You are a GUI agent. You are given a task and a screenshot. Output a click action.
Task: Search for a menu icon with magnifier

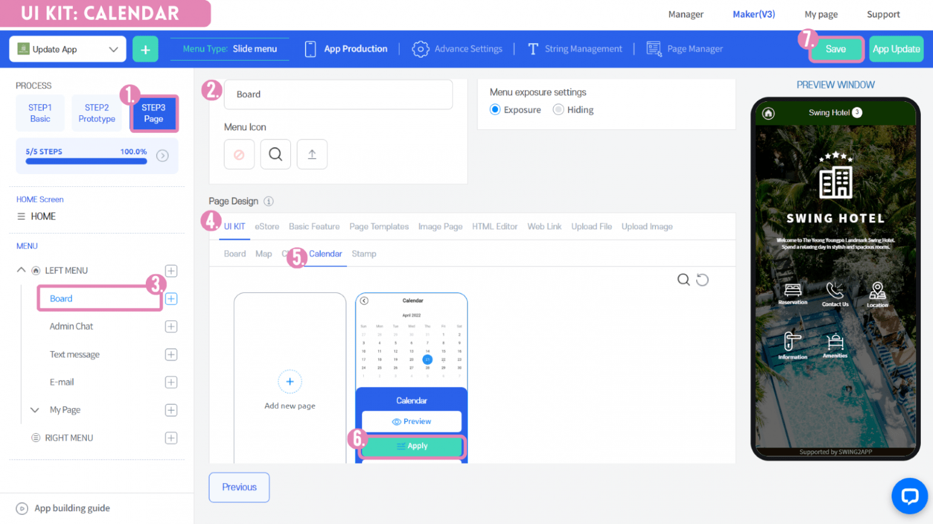tap(275, 154)
